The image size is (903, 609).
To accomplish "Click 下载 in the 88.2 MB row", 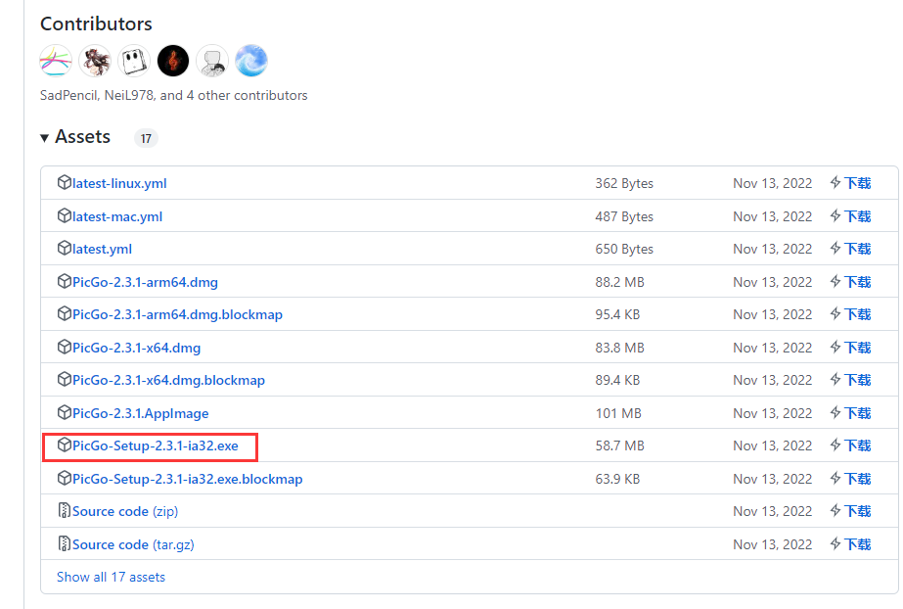I will point(857,282).
